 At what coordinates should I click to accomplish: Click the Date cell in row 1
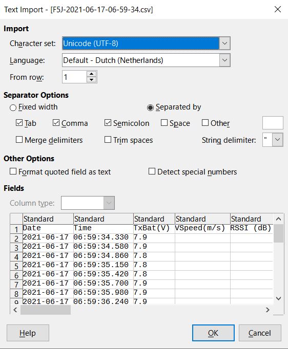pos(48,228)
